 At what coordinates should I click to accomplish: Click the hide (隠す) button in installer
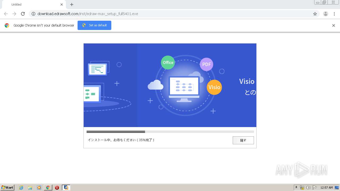pyautogui.click(x=243, y=140)
